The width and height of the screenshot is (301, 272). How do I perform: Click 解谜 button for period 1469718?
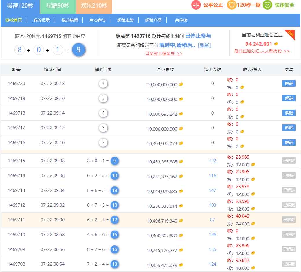[289, 113]
